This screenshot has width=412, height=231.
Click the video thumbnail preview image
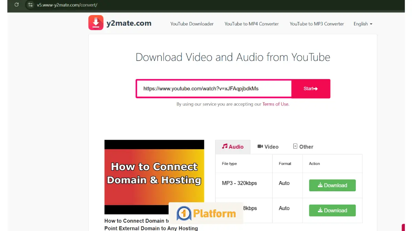pos(154,177)
